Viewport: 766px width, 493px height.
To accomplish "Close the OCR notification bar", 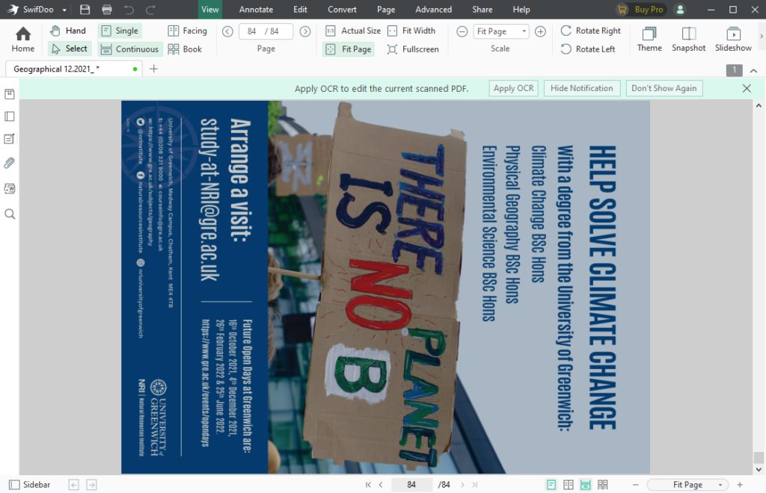I will [x=747, y=88].
